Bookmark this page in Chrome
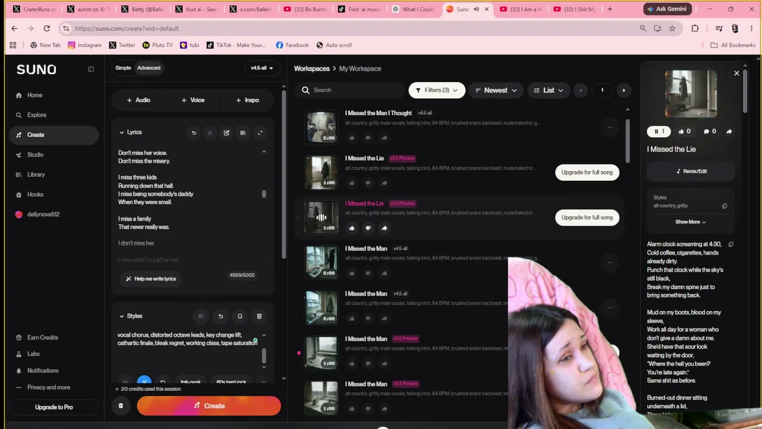This screenshot has width=762, height=429. (672, 29)
